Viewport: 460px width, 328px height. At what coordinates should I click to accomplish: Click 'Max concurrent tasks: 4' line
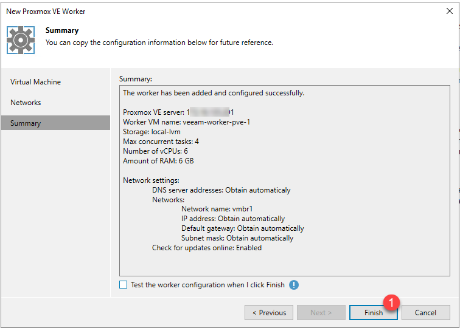tap(161, 142)
